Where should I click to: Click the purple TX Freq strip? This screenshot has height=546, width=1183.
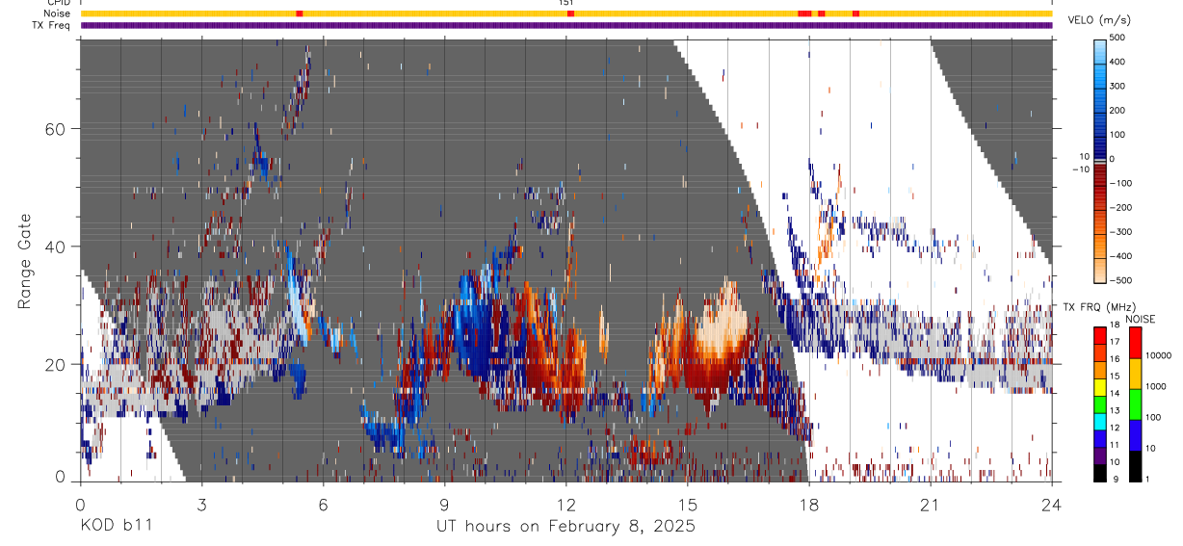[566, 25]
